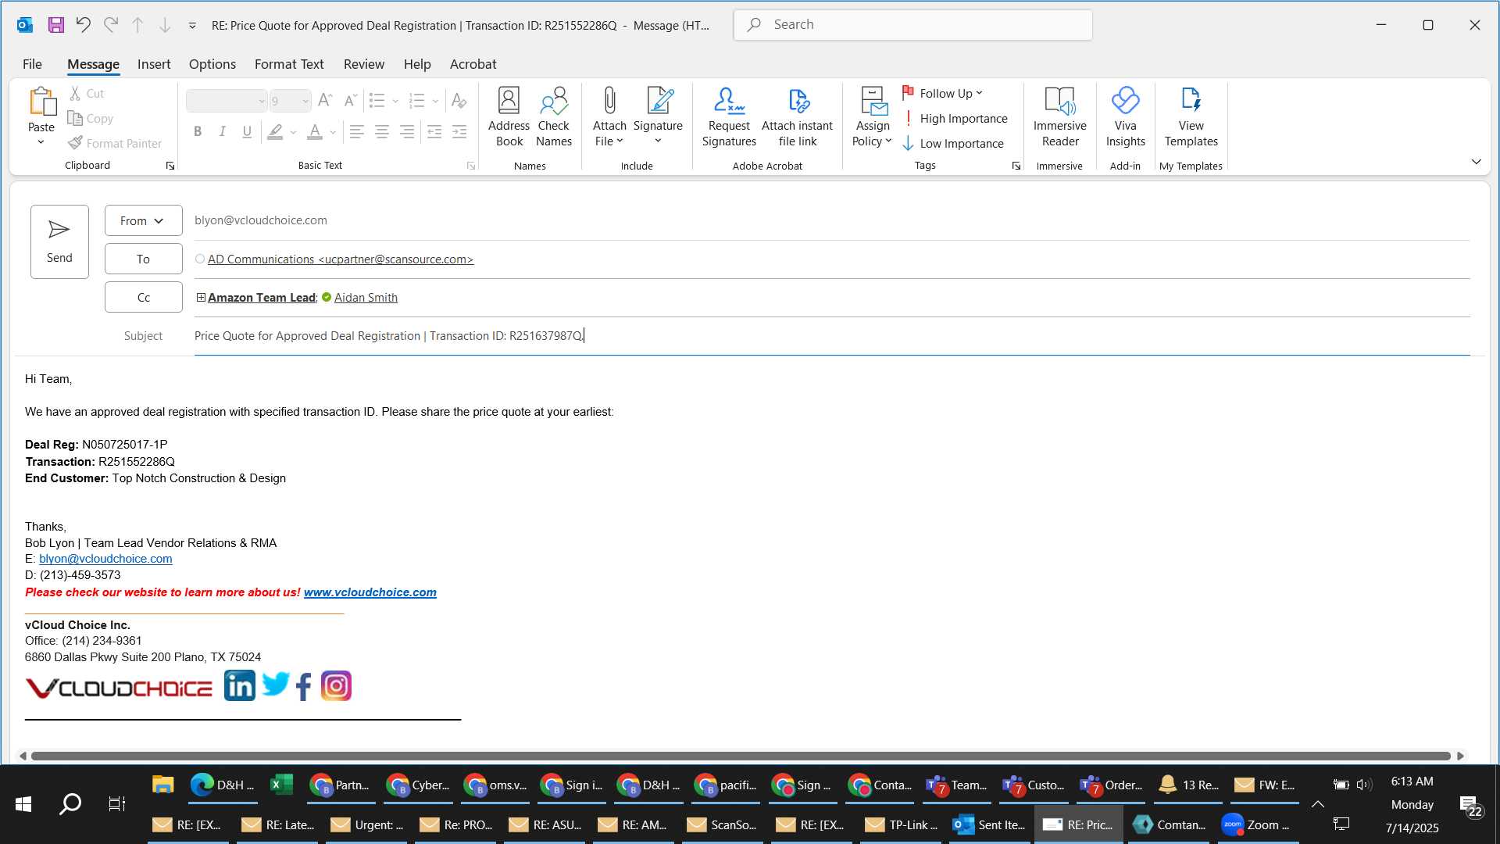
Task: Open the font name combo box
Action: pyautogui.click(x=227, y=101)
